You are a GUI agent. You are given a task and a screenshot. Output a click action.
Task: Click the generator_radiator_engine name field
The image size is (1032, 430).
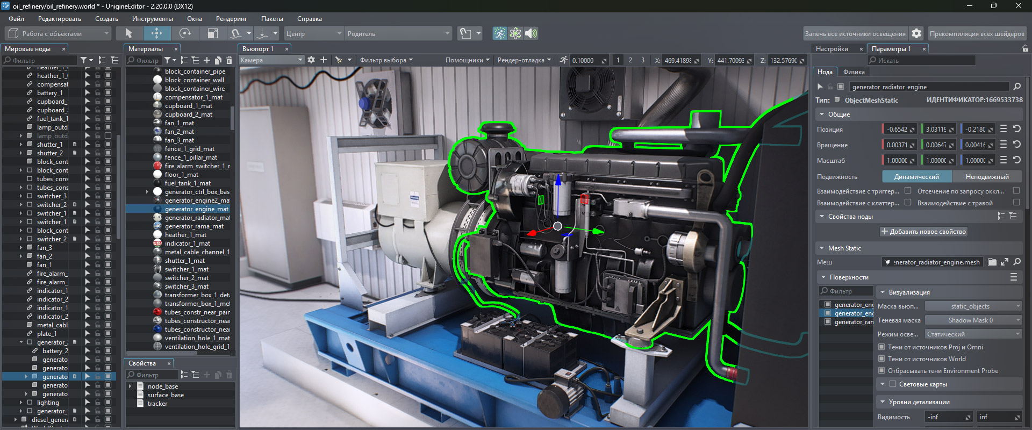click(x=929, y=87)
